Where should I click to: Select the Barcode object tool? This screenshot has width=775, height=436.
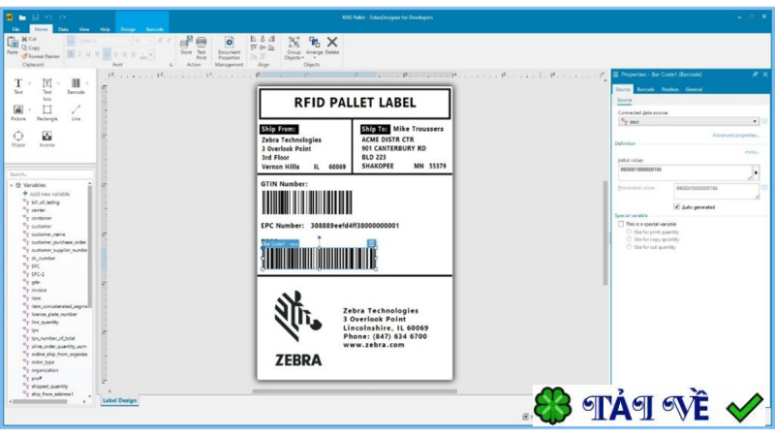76,85
